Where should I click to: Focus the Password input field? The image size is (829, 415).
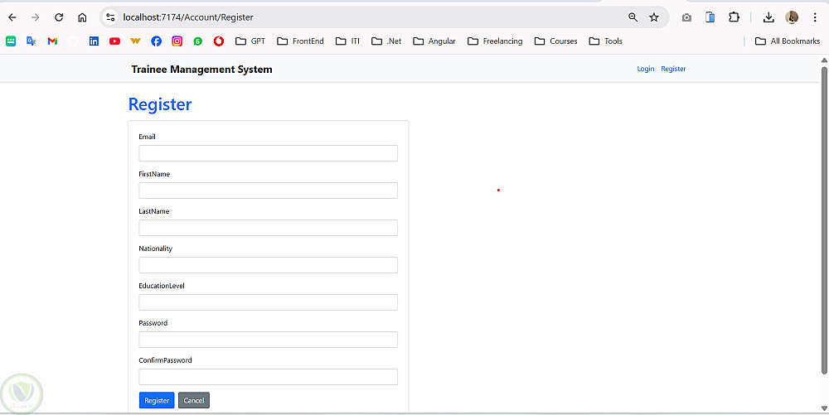268,340
